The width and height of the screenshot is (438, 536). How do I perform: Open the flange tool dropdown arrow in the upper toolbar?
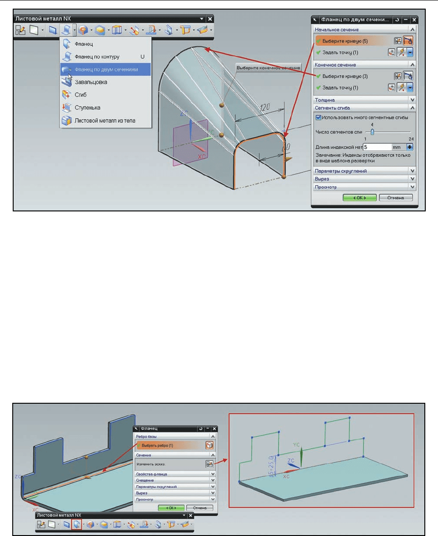coord(74,30)
